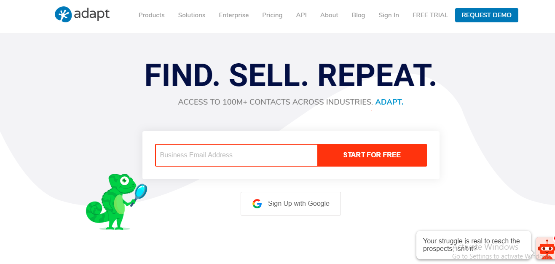Open the red chatbot robot icon
This screenshot has width=555, height=264.
coord(546,248)
